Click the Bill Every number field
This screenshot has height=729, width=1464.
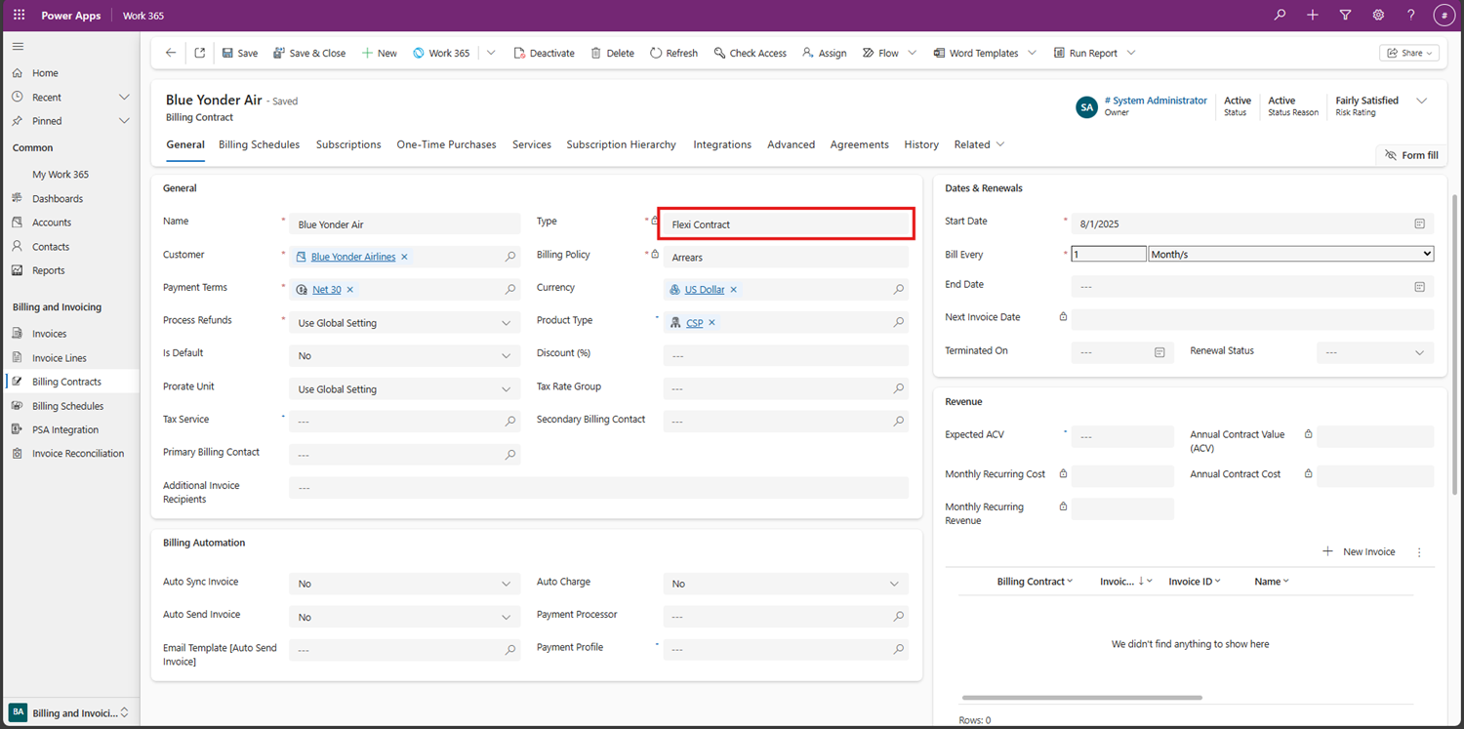tap(1109, 254)
